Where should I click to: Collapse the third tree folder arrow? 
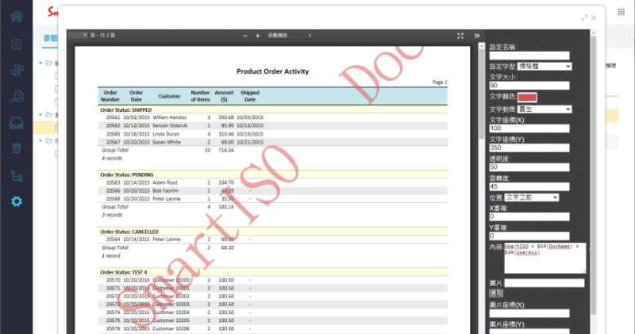(40, 141)
